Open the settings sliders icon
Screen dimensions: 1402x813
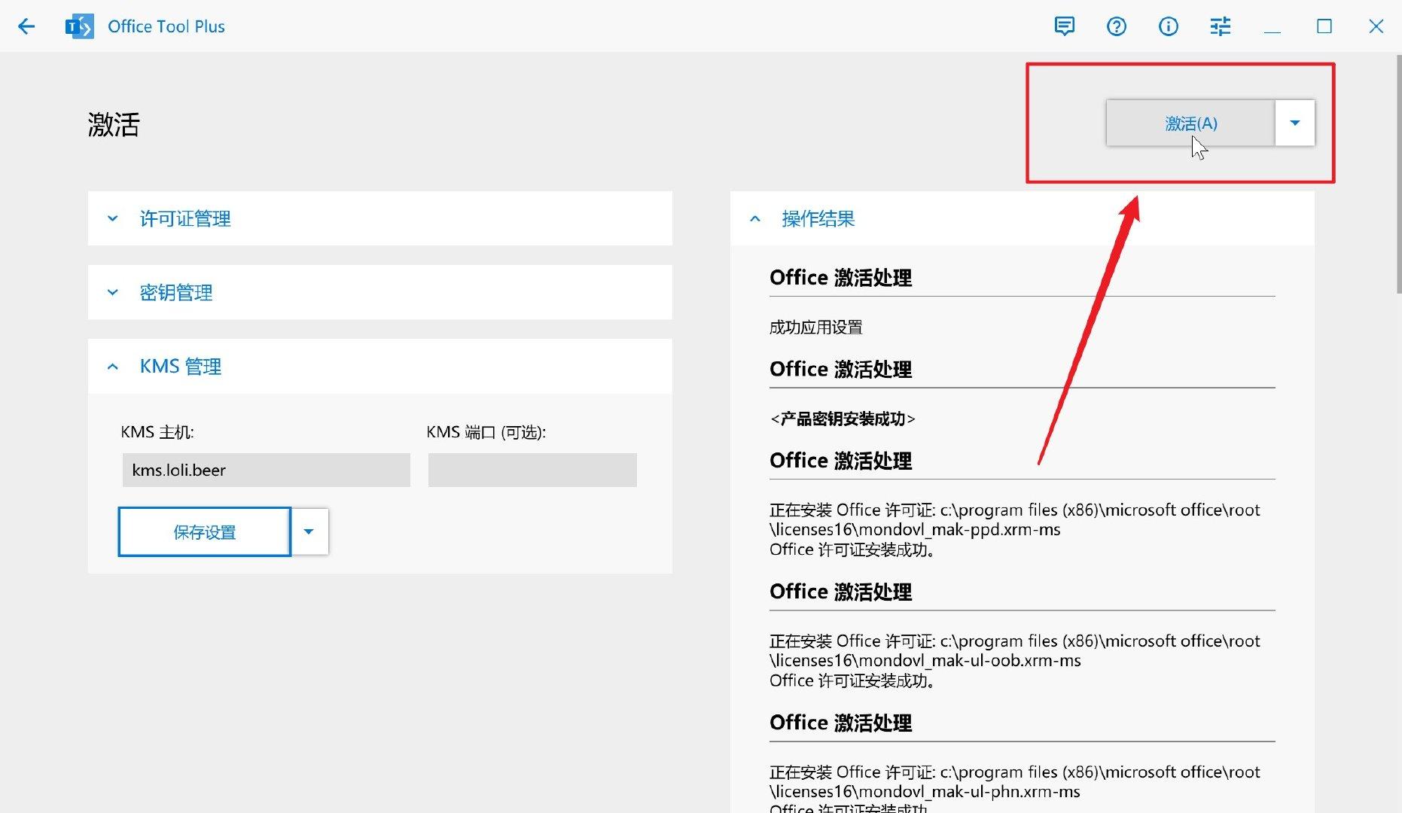(x=1220, y=26)
